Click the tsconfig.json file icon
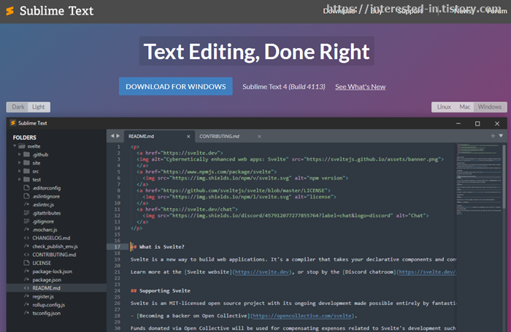Viewport: 511px width, 332px height. point(26,313)
